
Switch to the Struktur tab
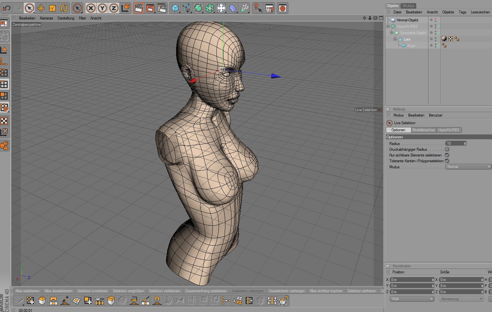coord(408,6)
